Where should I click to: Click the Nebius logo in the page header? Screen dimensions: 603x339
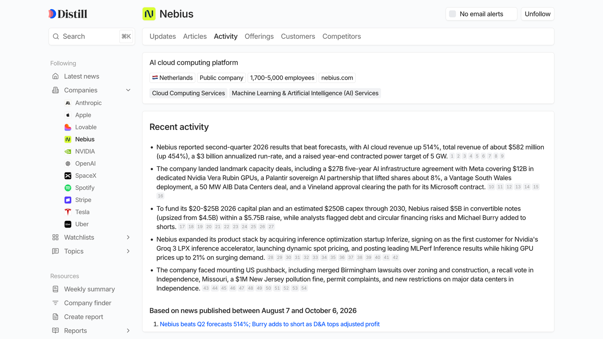click(149, 14)
